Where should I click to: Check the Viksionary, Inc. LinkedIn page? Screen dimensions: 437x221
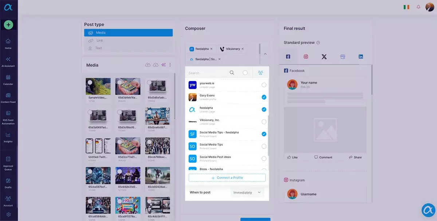[264, 122]
